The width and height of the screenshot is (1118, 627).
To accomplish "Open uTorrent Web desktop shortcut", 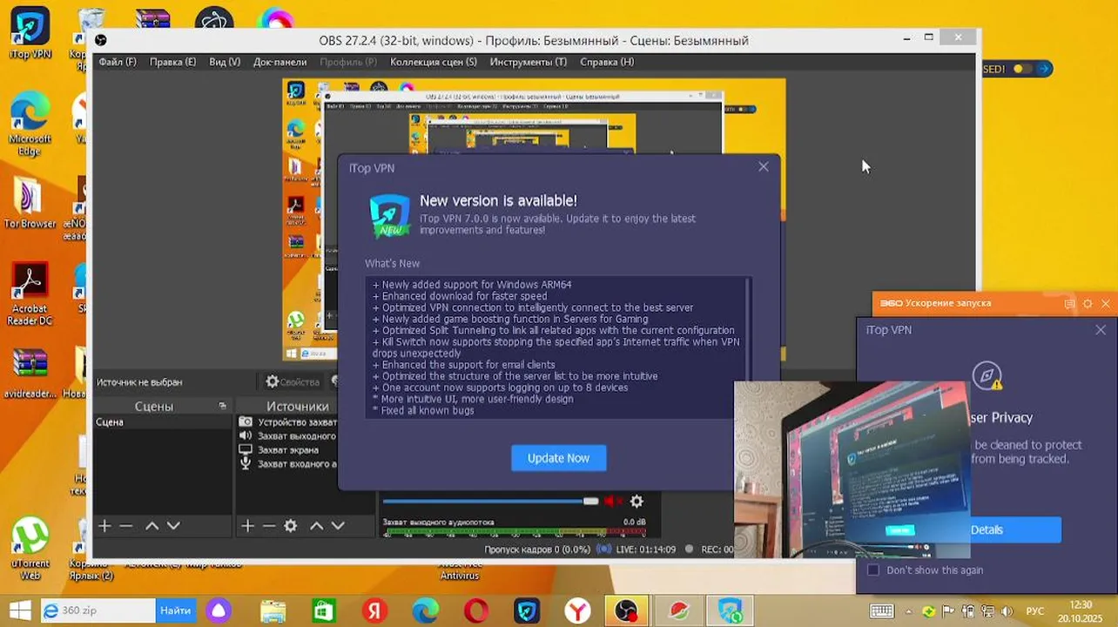I will 30,549.
